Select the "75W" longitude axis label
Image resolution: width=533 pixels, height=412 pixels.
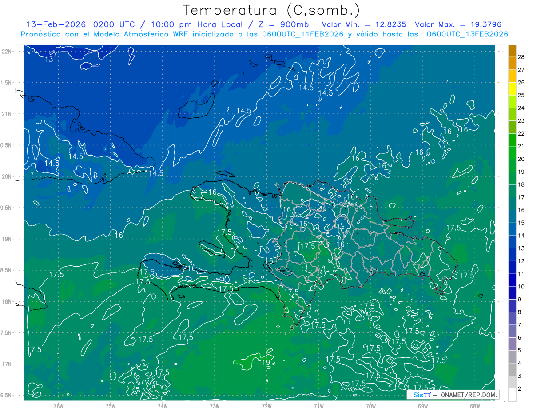[x=111, y=406]
